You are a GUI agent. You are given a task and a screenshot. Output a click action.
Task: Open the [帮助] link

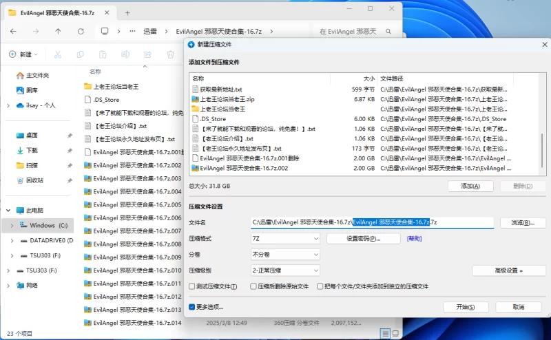point(415,239)
